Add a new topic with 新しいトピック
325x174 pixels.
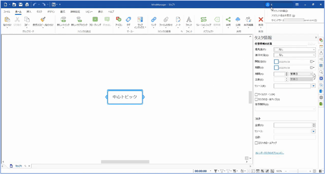pyautogui.click(x=63, y=20)
